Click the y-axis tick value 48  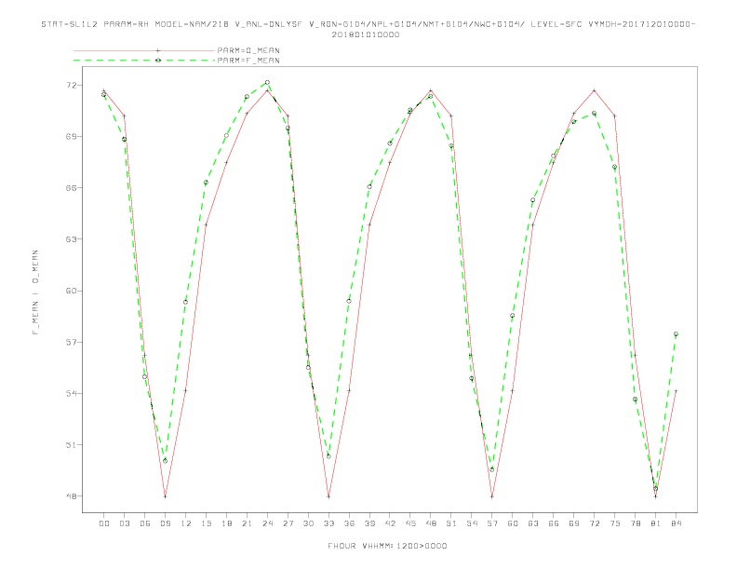click(72, 495)
